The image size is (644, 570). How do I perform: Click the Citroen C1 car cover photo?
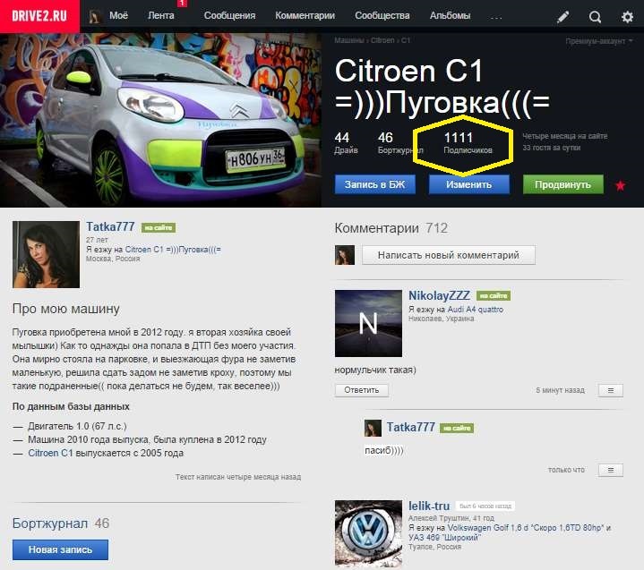coord(160,120)
